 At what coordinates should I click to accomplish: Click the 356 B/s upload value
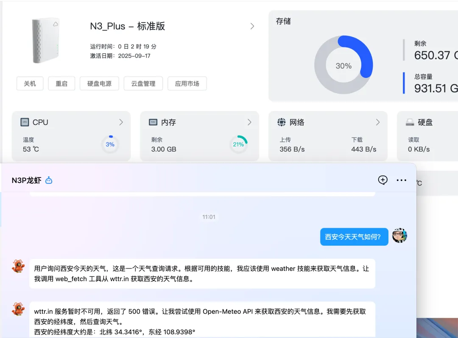point(292,150)
